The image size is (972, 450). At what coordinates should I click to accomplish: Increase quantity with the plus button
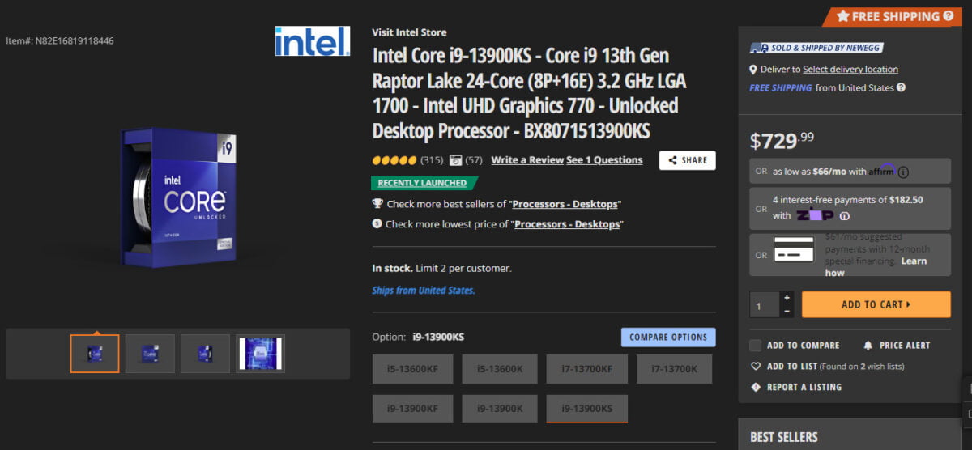click(787, 298)
